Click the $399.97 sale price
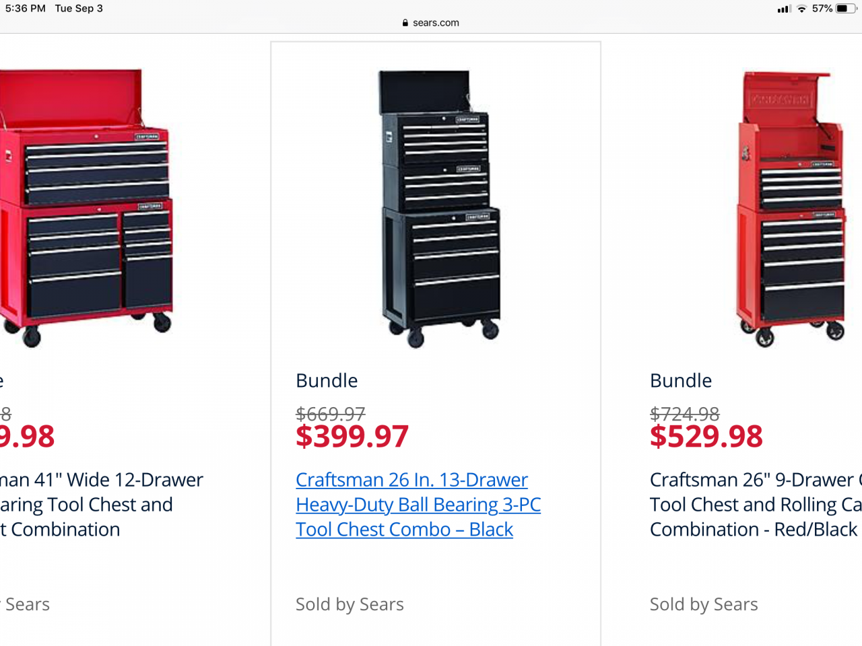862x646 pixels. point(352,437)
